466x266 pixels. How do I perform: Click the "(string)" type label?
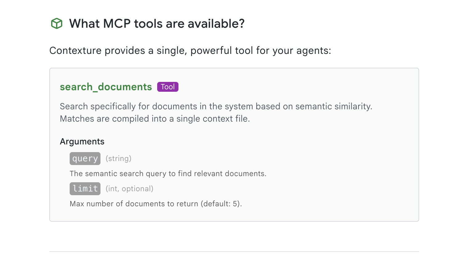click(118, 159)
